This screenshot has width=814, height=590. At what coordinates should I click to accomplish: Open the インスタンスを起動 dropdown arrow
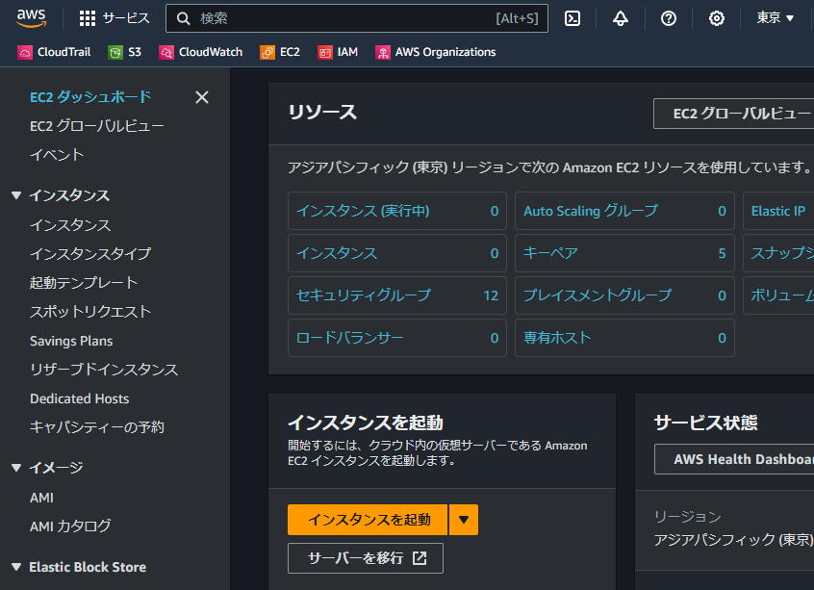464,520
